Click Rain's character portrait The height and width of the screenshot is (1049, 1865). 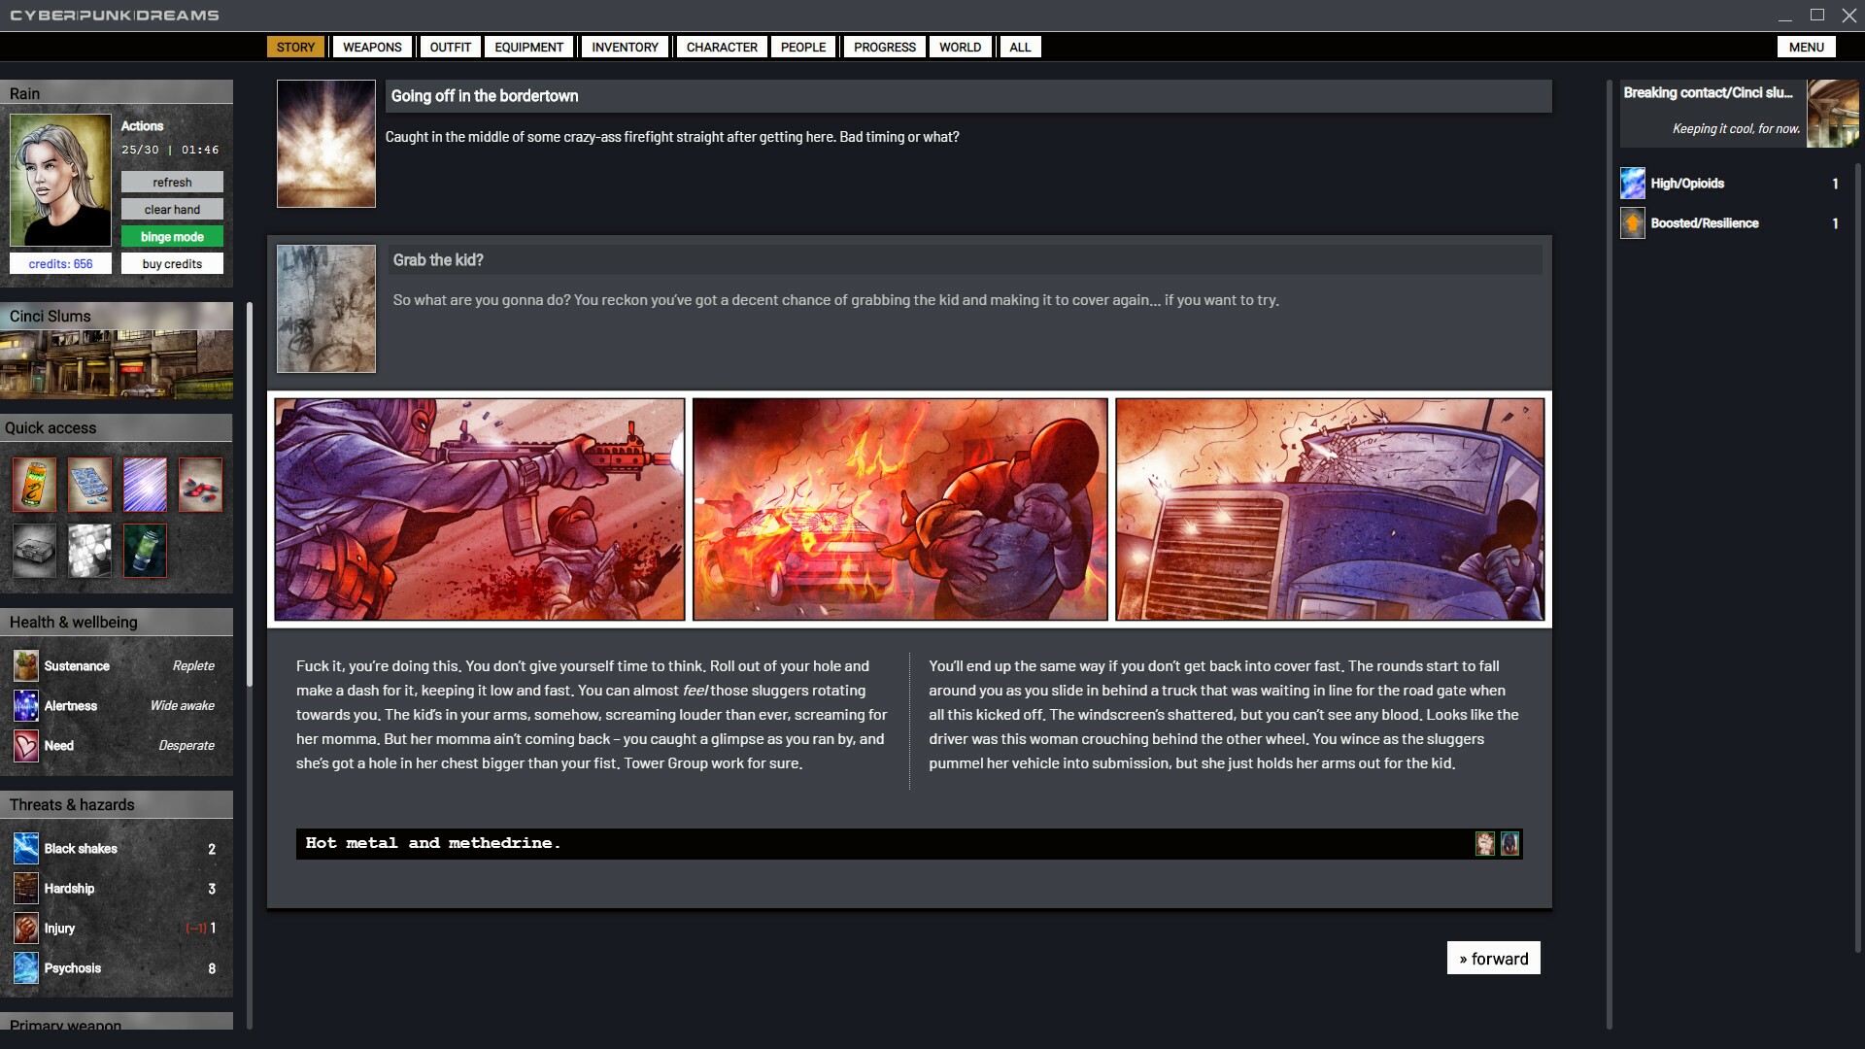tap(60, 180)
